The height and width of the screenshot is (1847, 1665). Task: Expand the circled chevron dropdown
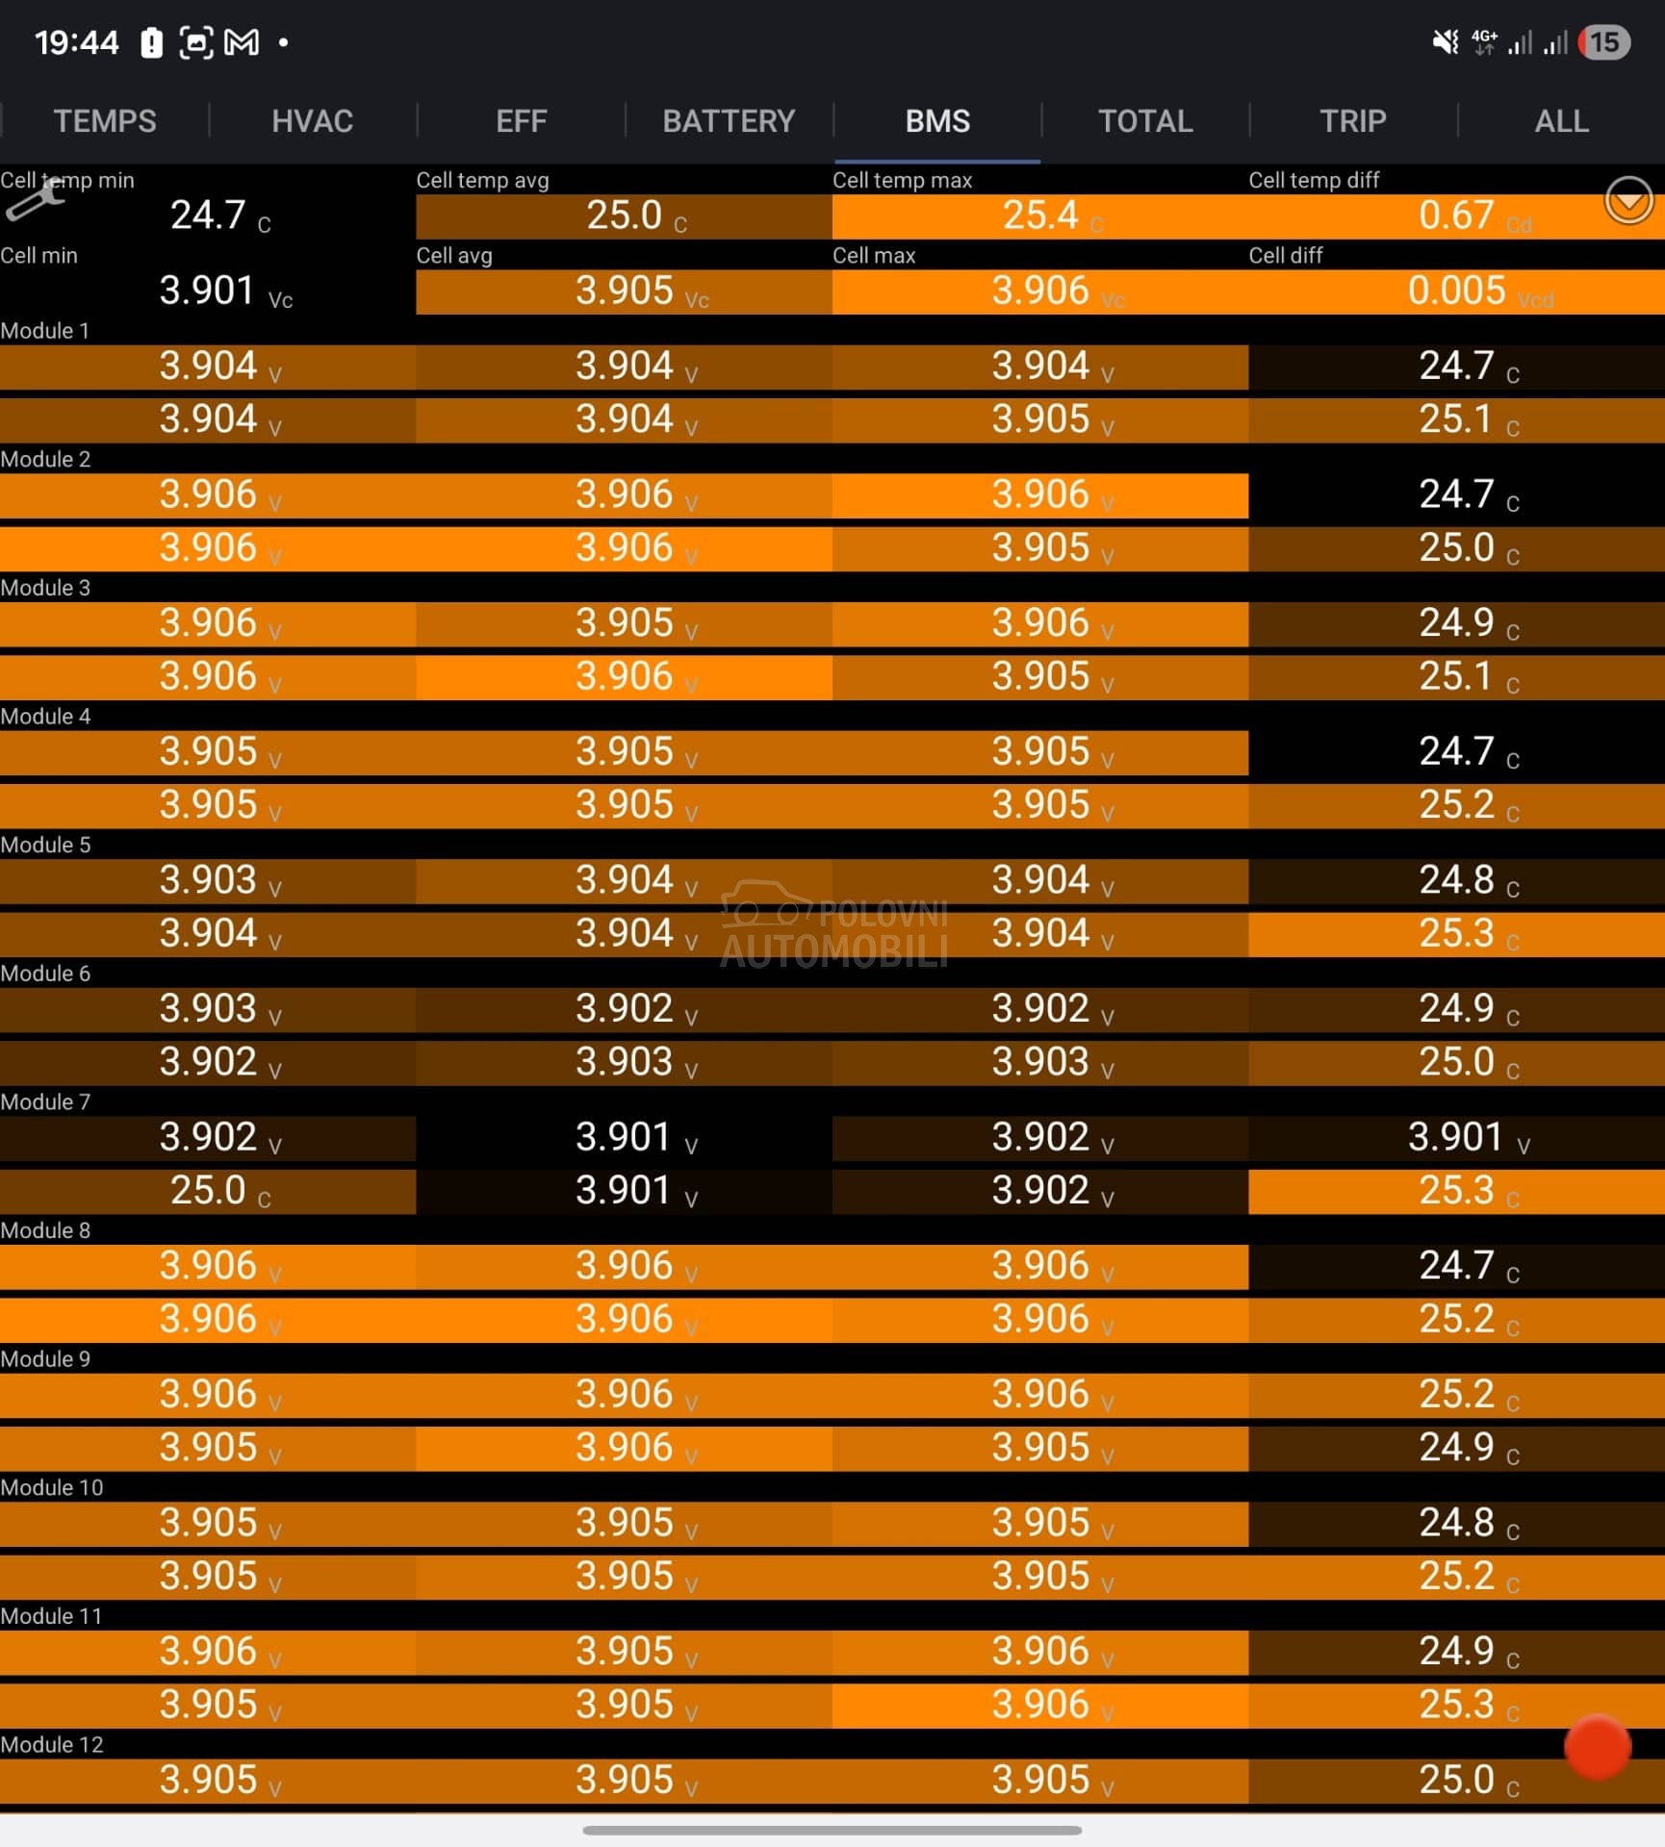[1627, 200]
